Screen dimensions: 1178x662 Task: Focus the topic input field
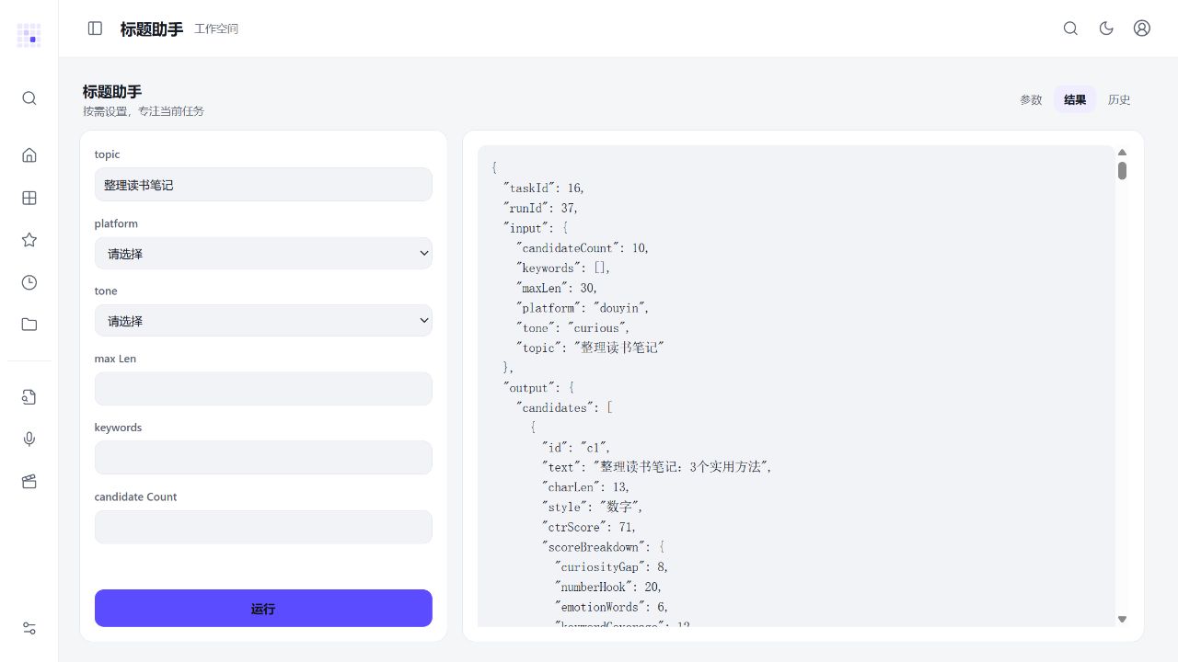263,185
